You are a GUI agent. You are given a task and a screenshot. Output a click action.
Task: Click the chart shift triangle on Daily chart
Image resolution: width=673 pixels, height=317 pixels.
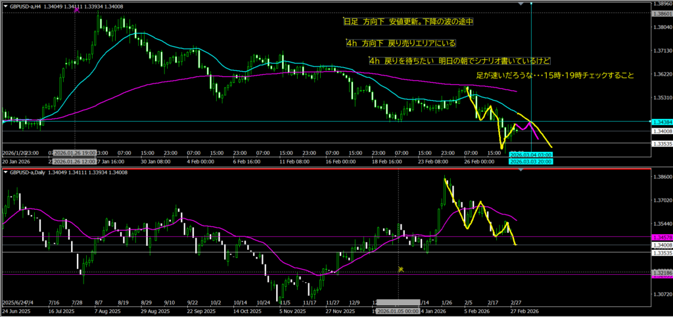point(521,171)
